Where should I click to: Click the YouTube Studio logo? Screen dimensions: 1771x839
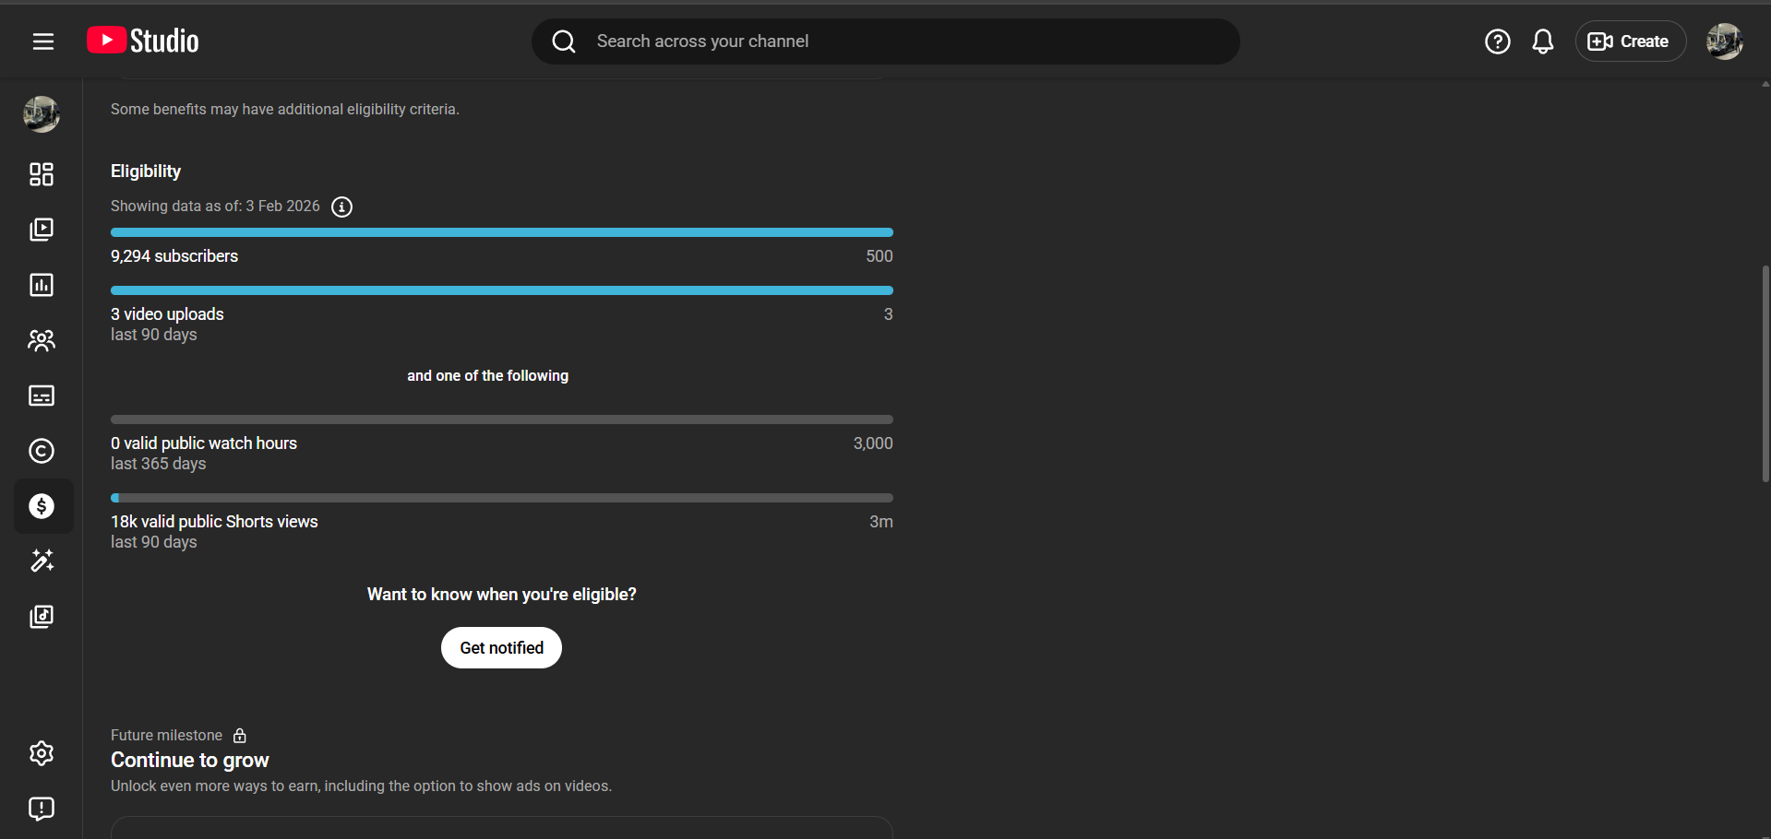coord(143,41)
